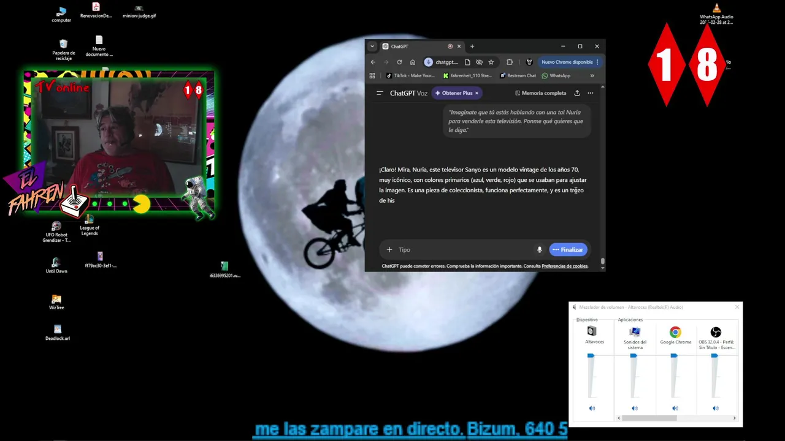785x441 pixels.
Task: Mute Sonidos del sistema in mixer
Action: (634, 408)
